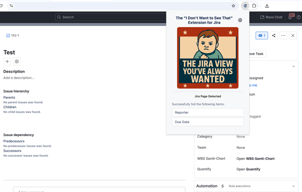Select the Due Date hidden item in popup
This screenshot has width=302, height=192.
pos(208,122)
